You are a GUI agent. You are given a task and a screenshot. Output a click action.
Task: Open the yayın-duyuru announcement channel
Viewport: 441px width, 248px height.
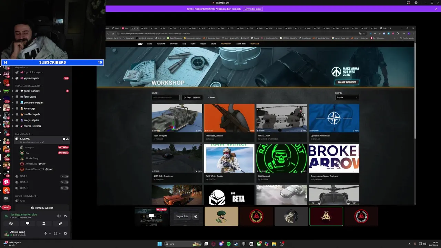tap(41, 78)
